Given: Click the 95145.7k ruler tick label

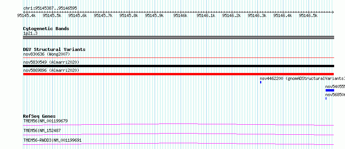Looking at the screenshot, I should coord(103,15).
